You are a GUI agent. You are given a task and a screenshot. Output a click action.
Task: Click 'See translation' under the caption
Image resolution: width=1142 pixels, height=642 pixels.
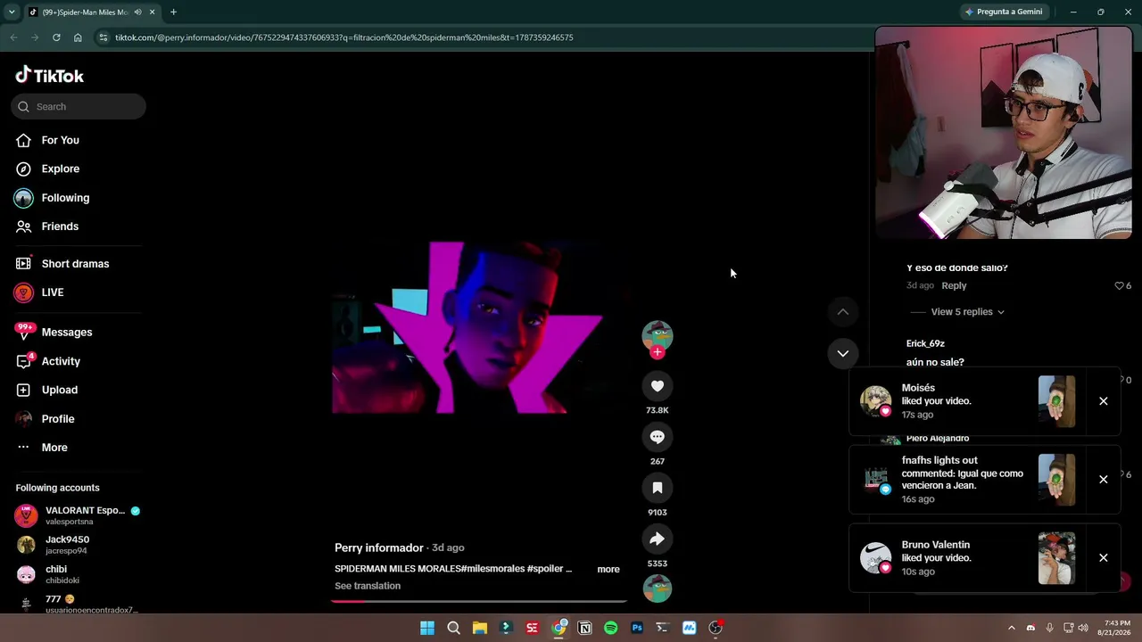368,586
